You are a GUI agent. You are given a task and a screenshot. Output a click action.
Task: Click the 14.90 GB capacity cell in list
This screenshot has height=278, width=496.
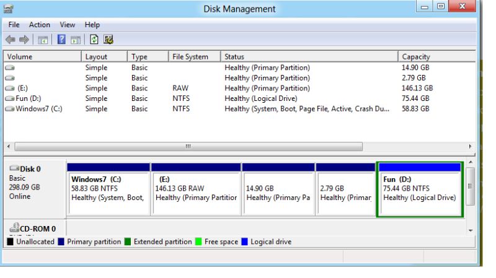click(415, 67)
